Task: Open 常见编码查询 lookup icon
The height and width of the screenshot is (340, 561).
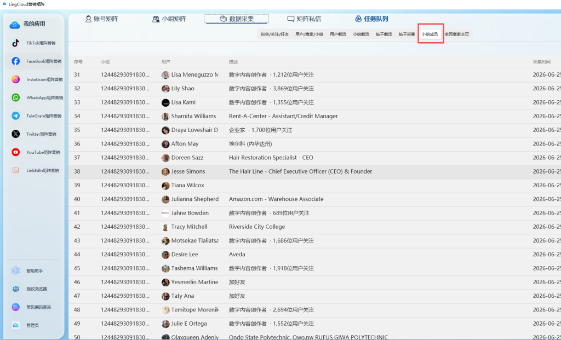Action: pyautogui.click(x=16, y=307)
